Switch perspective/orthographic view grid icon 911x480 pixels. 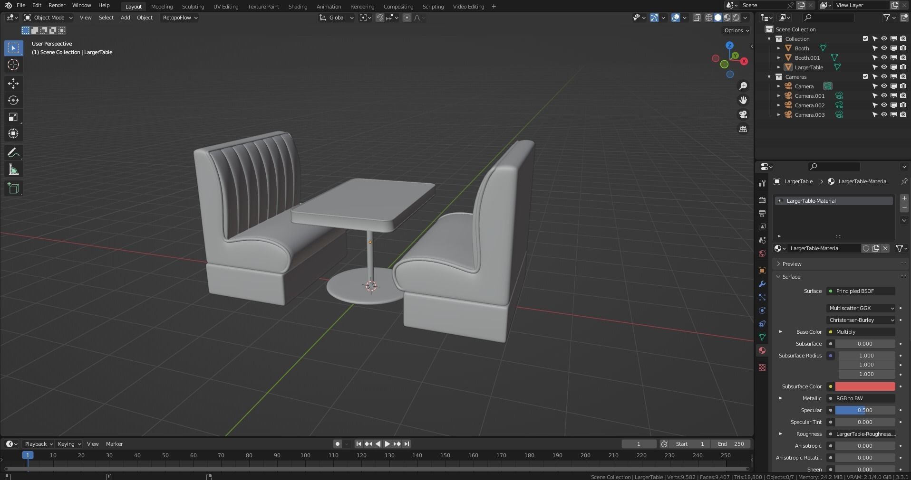pyautogui.click(x=743, y=129)
